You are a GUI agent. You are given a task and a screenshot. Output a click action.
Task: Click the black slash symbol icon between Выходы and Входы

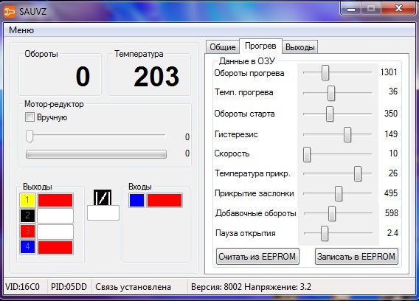103,198
